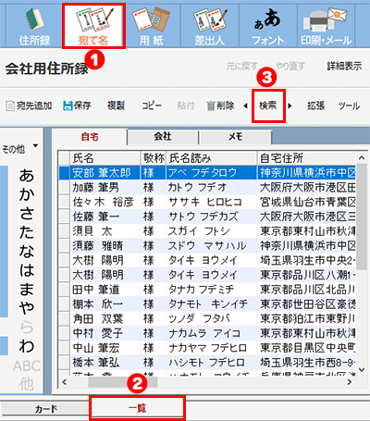Image resolution: width=370 pixels, height=421 pixels.
Task: Jump to ま row in kana index
Action: click(x=27, y=289)
